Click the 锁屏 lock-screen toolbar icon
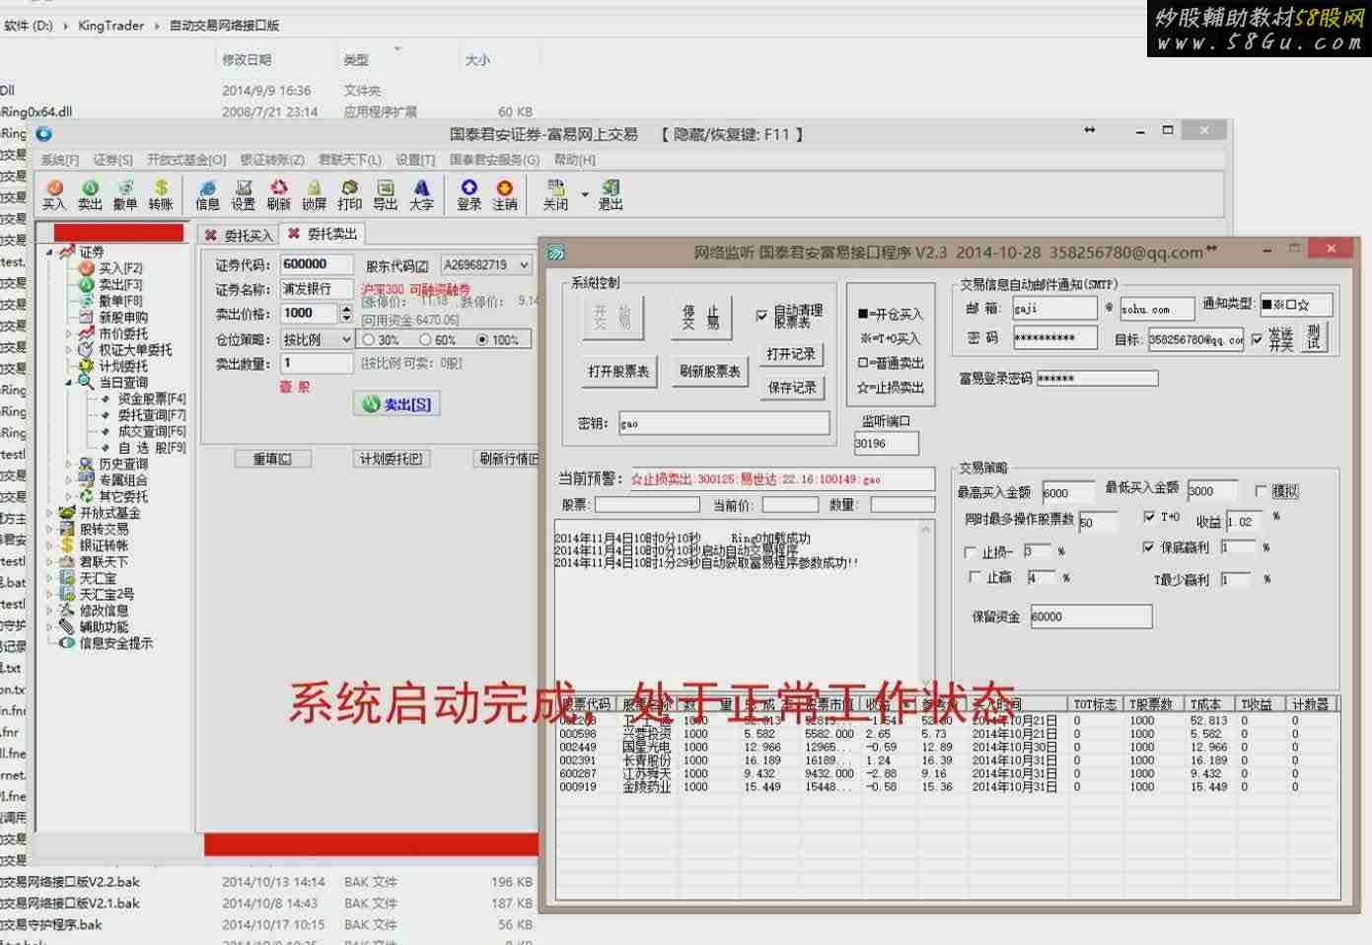Image resolution: width=1372 pixels, height=945 pixels. click(314, 194)
